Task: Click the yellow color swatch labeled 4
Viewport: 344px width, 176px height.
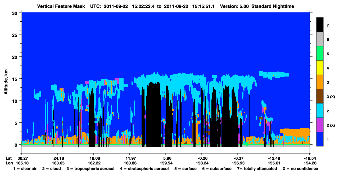Action: [x=320, y=68]
